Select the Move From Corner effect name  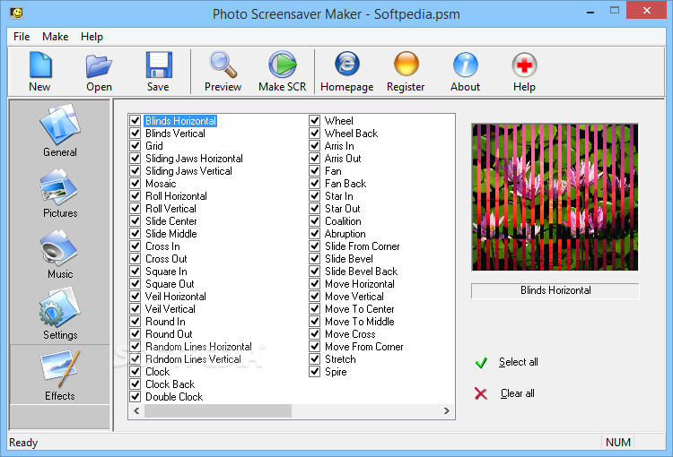[364, 347]
